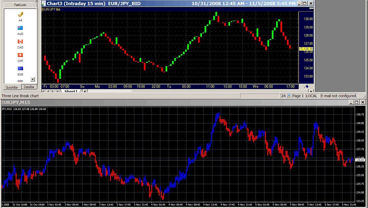The width and height of the screenshot is (368, 208).
Task: Click the 123.00 label on Chart3 axis
Action: click(x=308, y=76)
